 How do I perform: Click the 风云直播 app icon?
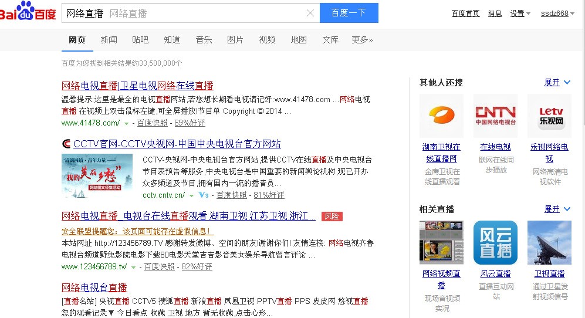(x=495, y=242)
